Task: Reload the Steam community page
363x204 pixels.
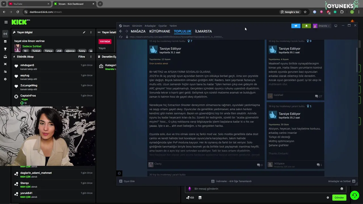Action: click(121, 37)
